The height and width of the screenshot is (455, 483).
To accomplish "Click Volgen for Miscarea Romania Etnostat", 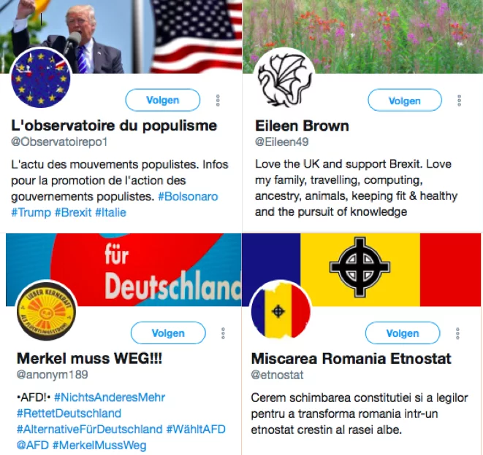I will [403, 333].
